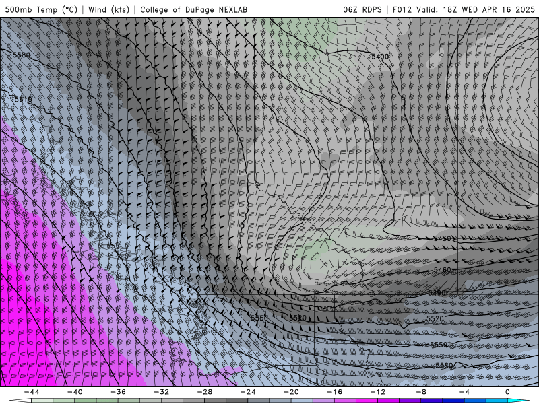Click the -20 colorbar scale value

[291, 392]
